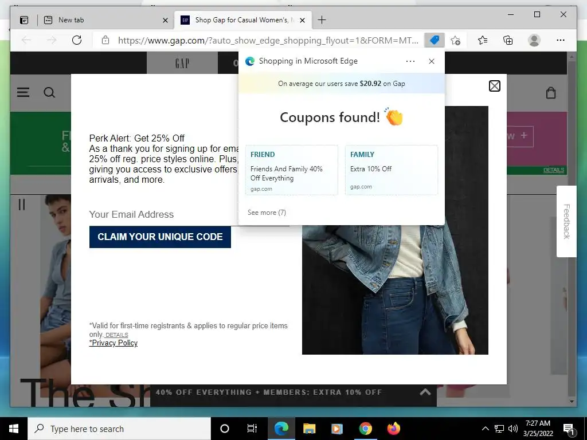Viewport: 587px width, 440px height.
Task: Add this page to favorites star icon
Action: click(x=455, y=40)
